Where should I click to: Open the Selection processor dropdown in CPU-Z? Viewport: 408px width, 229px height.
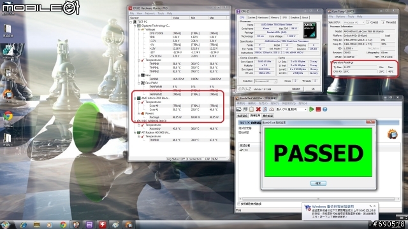point(265,81)
